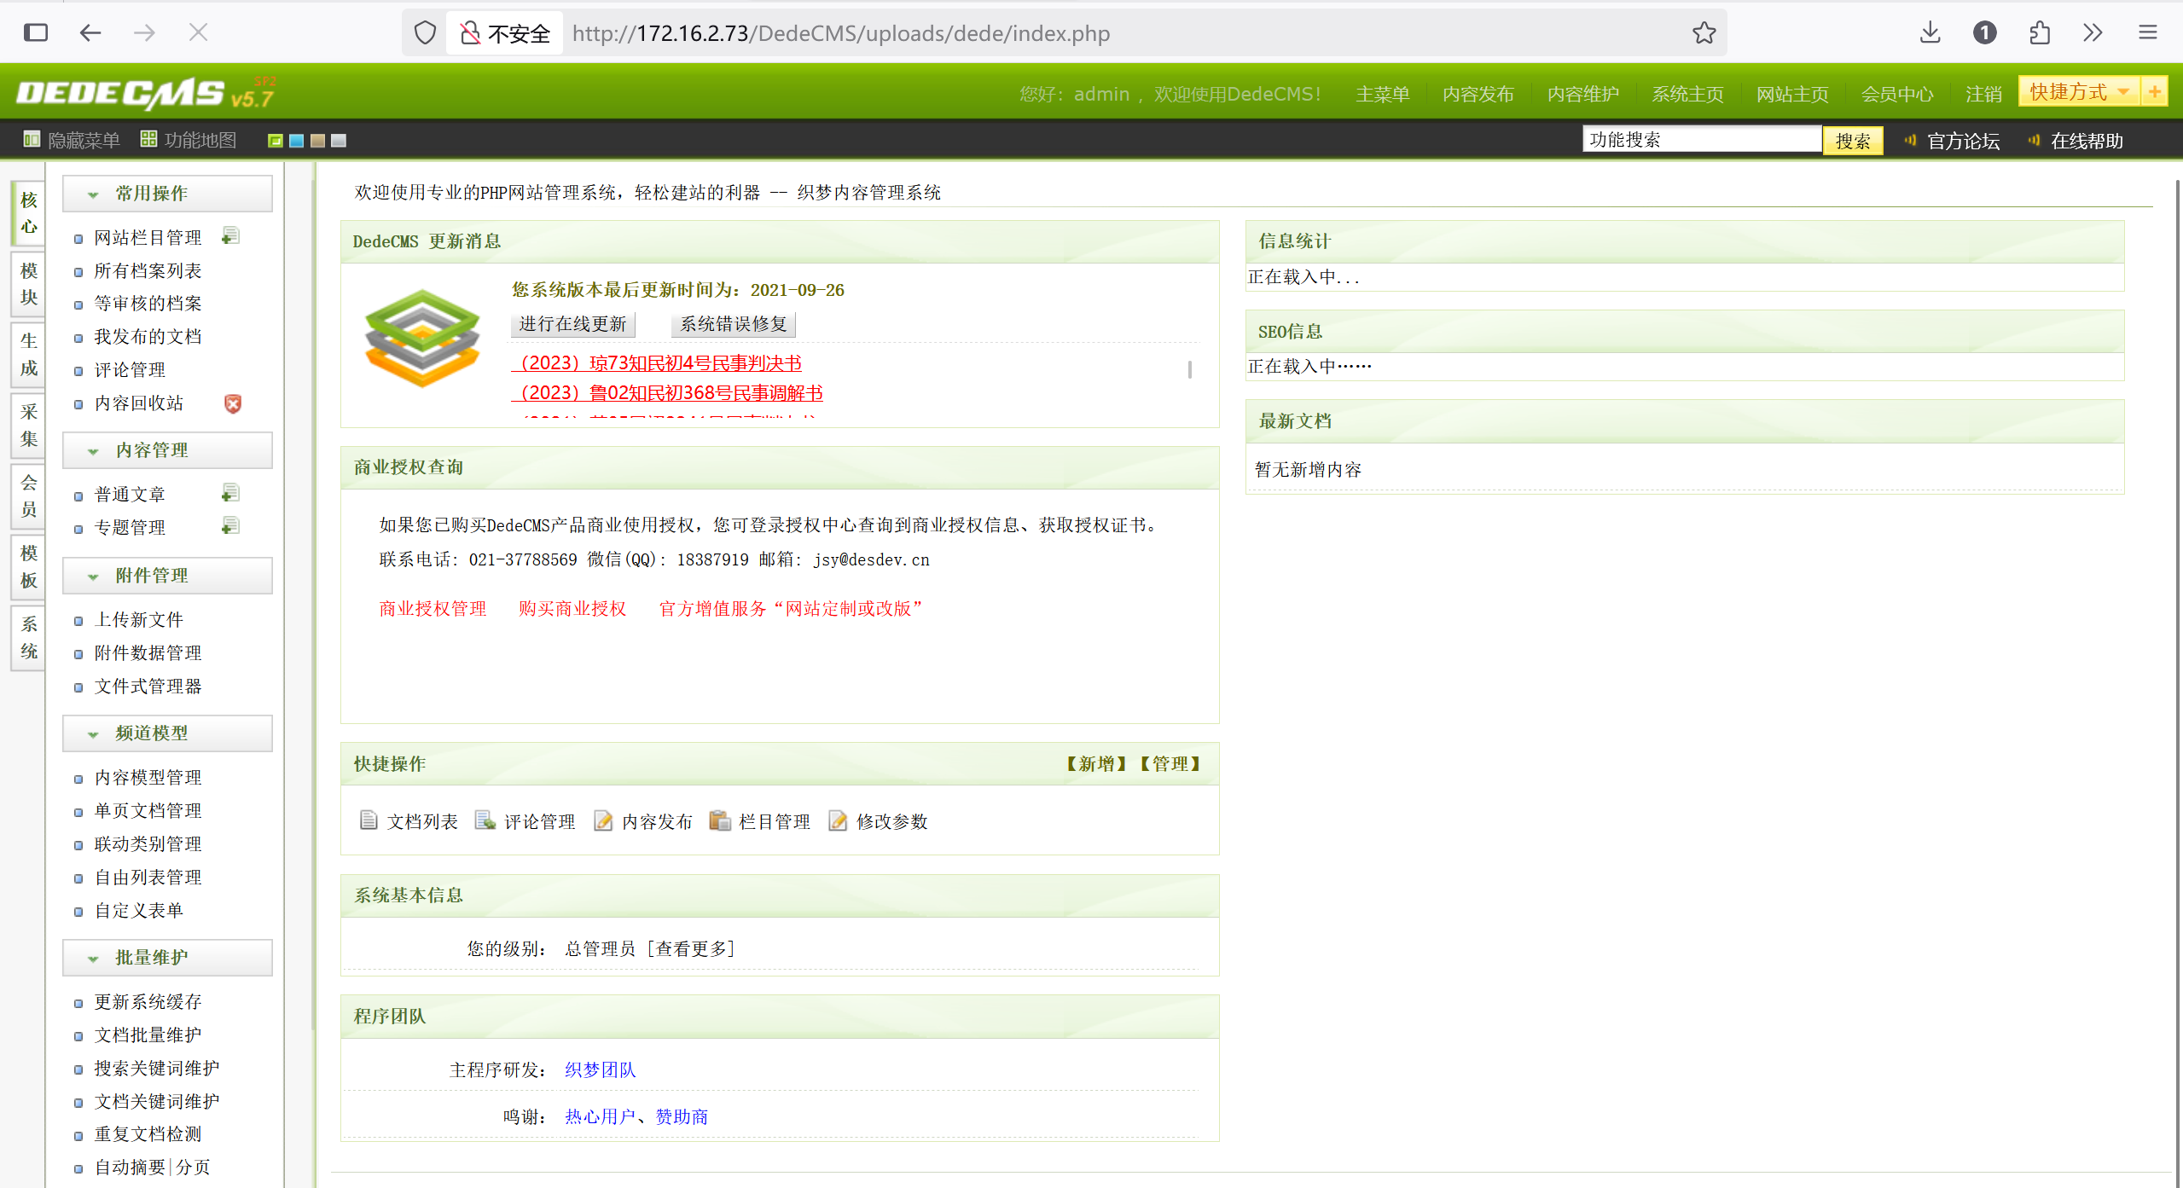The image size is (2183, 1188).
Task: Open the 购买商业授权 link
Action: click(x=572, y=608)
